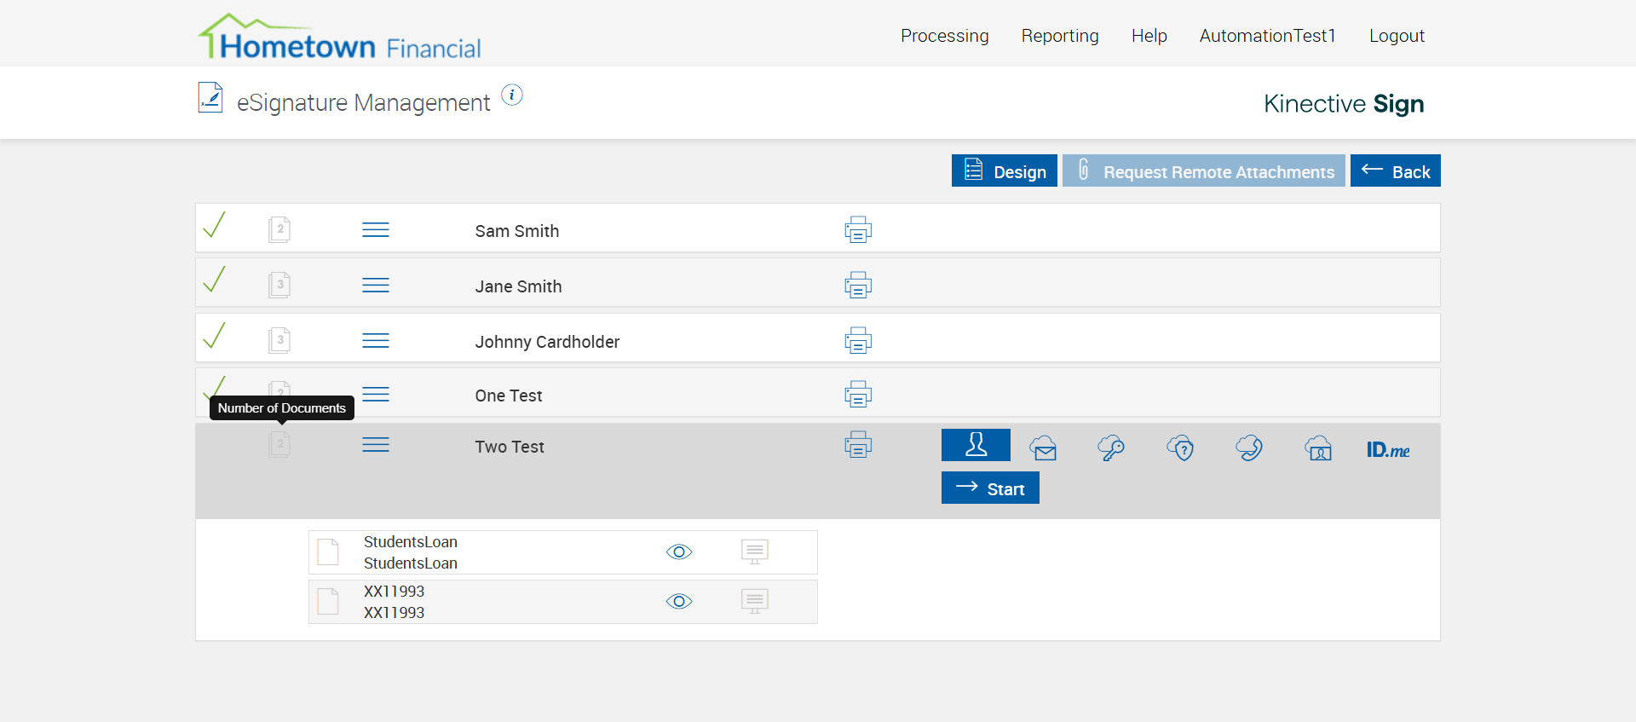Screen dimensions: 1636x722
Task: Preview the StudentsLoan document with eye icon
Action: [x=679, y=552]
